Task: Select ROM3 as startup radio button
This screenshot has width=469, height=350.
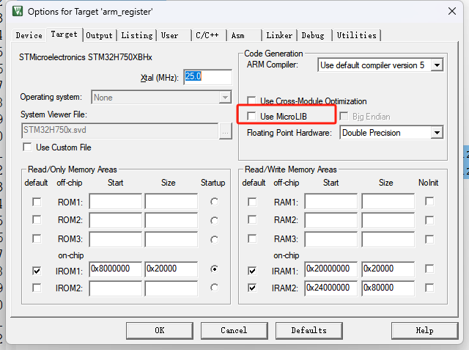Action: (x=214, y=239)
